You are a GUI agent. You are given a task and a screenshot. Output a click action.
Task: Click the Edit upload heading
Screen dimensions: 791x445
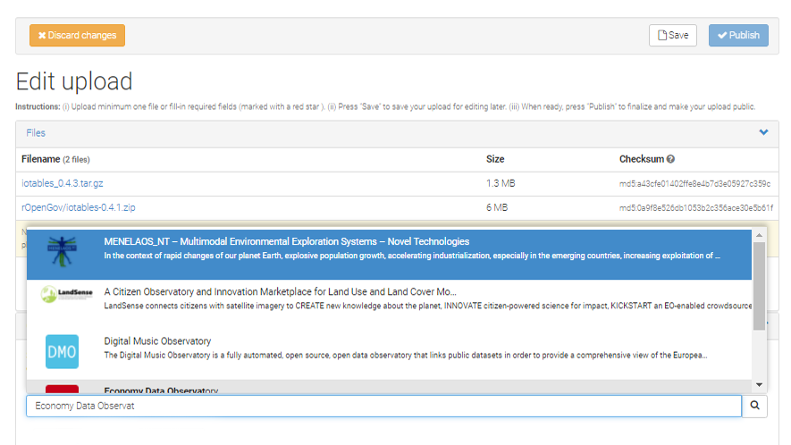tap(74, 81)
